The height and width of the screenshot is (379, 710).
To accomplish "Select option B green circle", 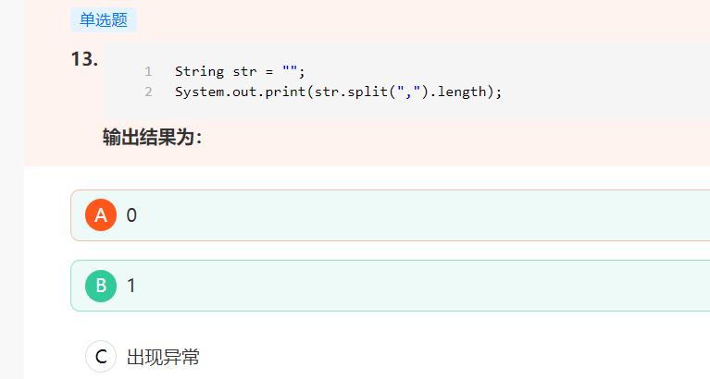I will [101, 286].
